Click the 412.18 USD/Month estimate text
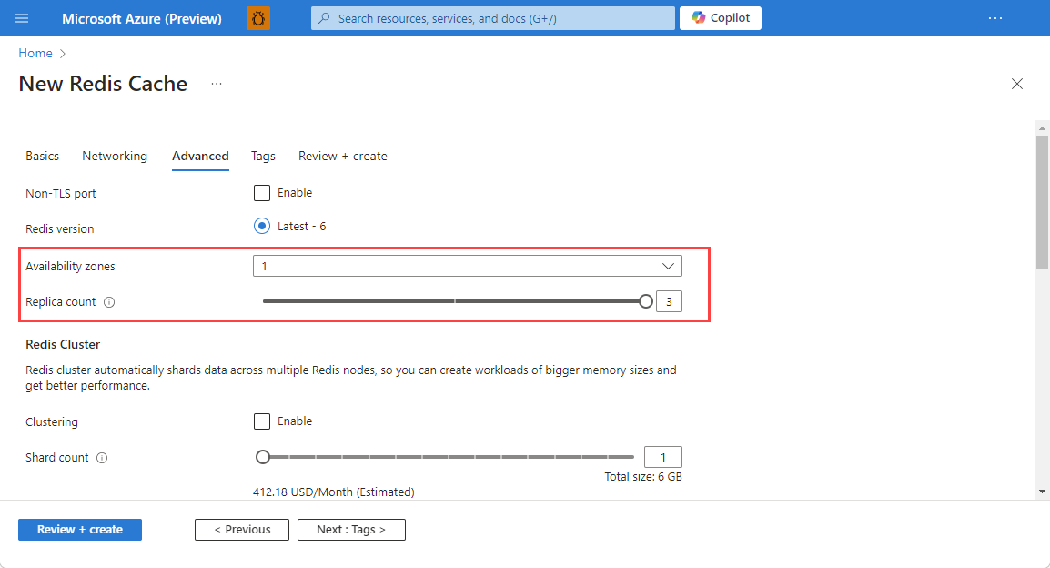Image resolution: width=1050 pixels, height=568 pixels. (334, 492)
